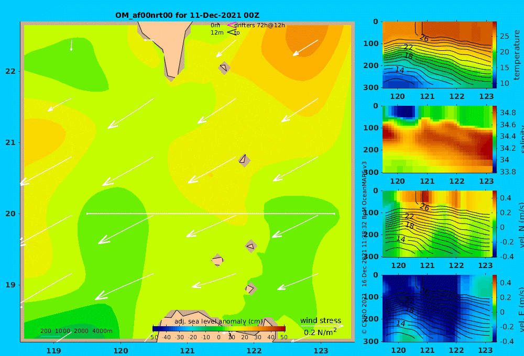Click the island marker near 19.5°N, 122°E
This screenshot has width=524, height=356.
[x=251, y=246]
